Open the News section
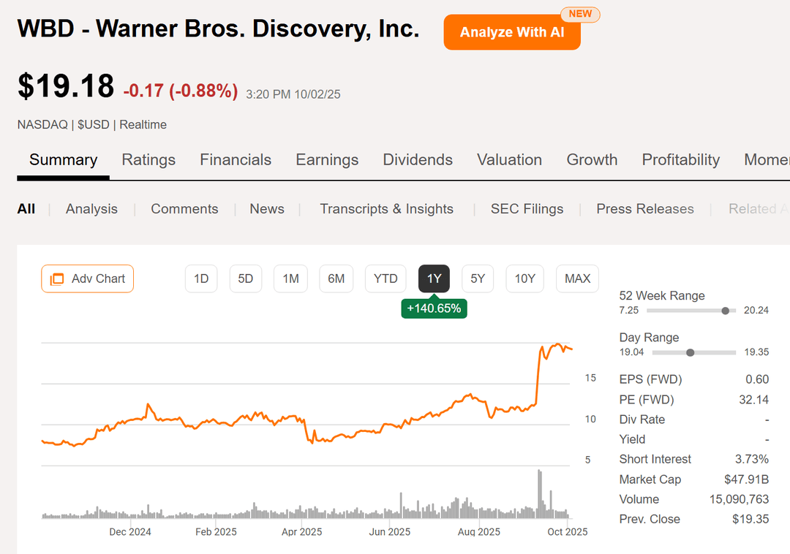The height and width of the screenshot is (554, 790). click(x=266, y=209)
